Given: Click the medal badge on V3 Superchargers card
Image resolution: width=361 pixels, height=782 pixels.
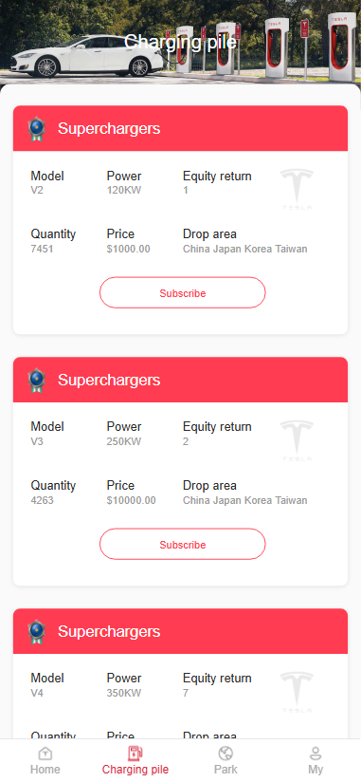Looking at the screenshot, I should 37,380.
